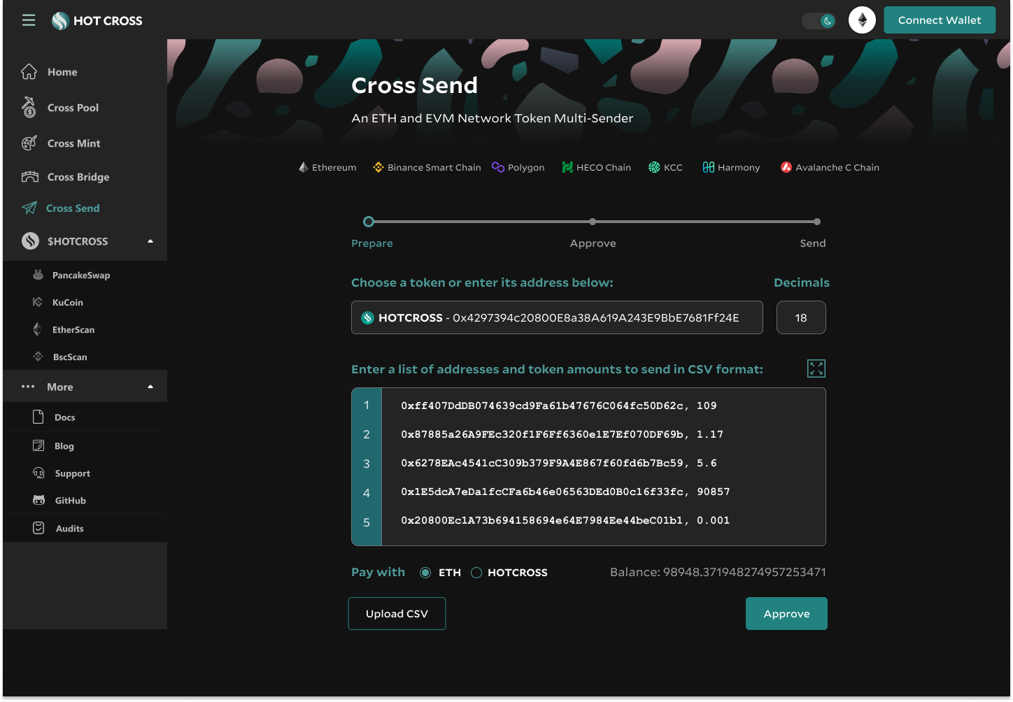Select HOTCROSS pay with radio button
Screen dimensions: 1013x702
(476, 573)
